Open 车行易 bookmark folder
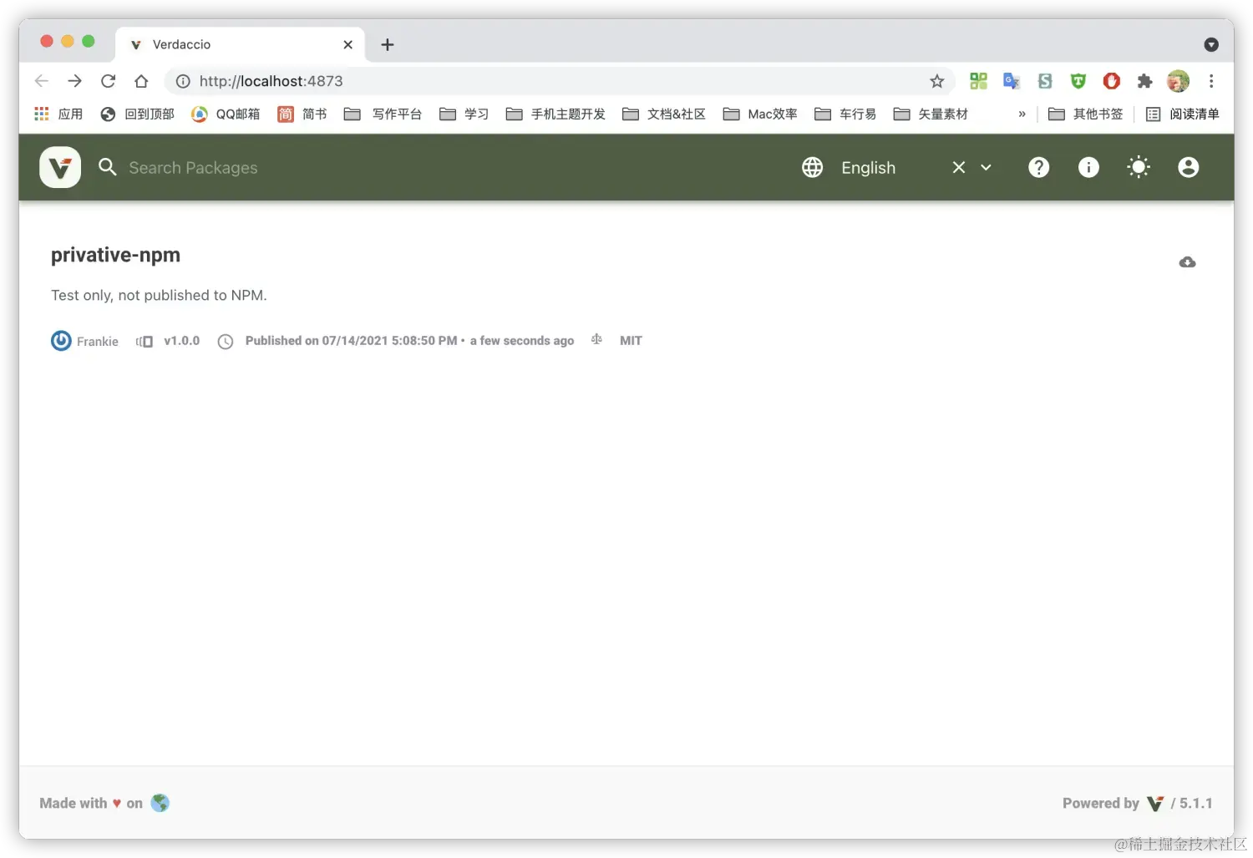 pos(845,114)
